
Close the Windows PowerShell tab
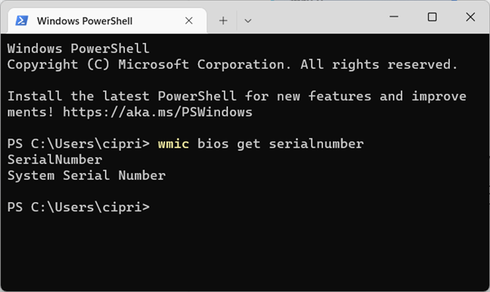pos(189,20)
